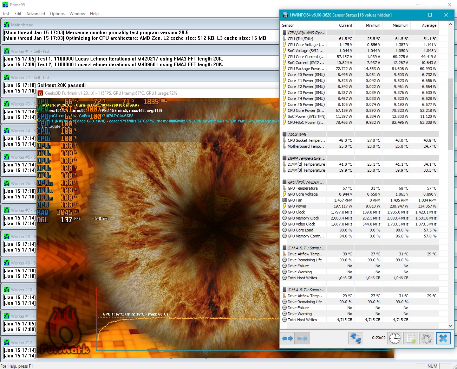This screenshot has height=369, width=457.
Task: Click the Worker #10 window icon
Action: (x=7, y=290)
